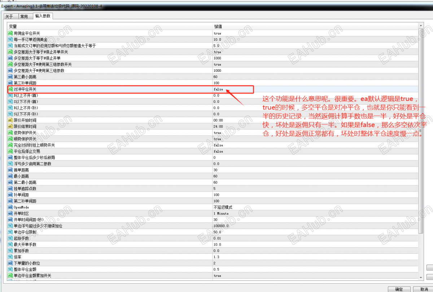
Task: Select the 补单间距 parameter name
Action: [x=21, y=195]
